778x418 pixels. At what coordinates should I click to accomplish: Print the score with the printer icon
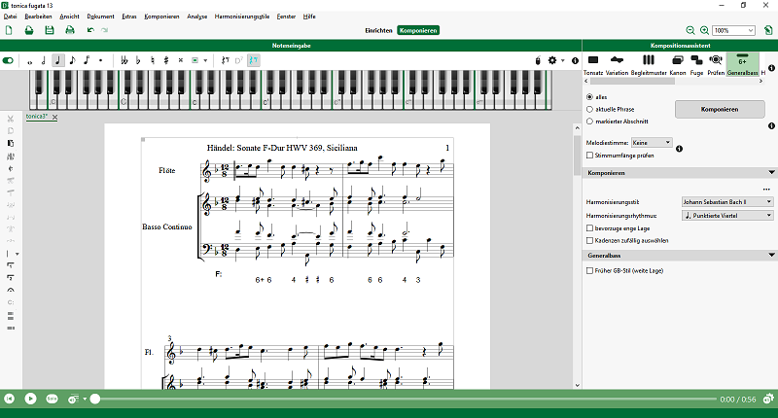70,30
